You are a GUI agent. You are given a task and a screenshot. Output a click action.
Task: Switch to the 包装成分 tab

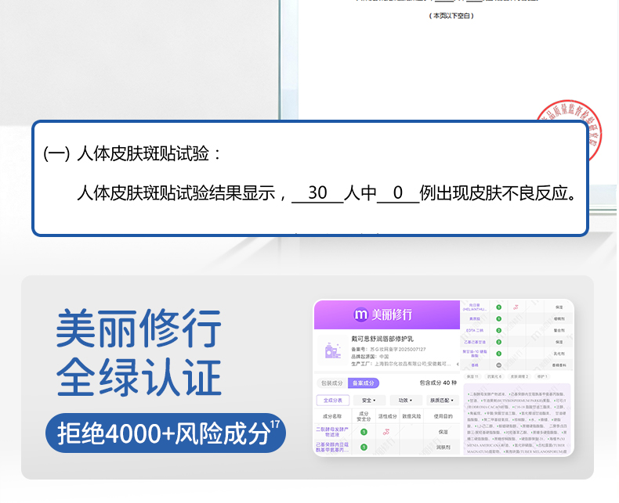click(x=331, y=383)
